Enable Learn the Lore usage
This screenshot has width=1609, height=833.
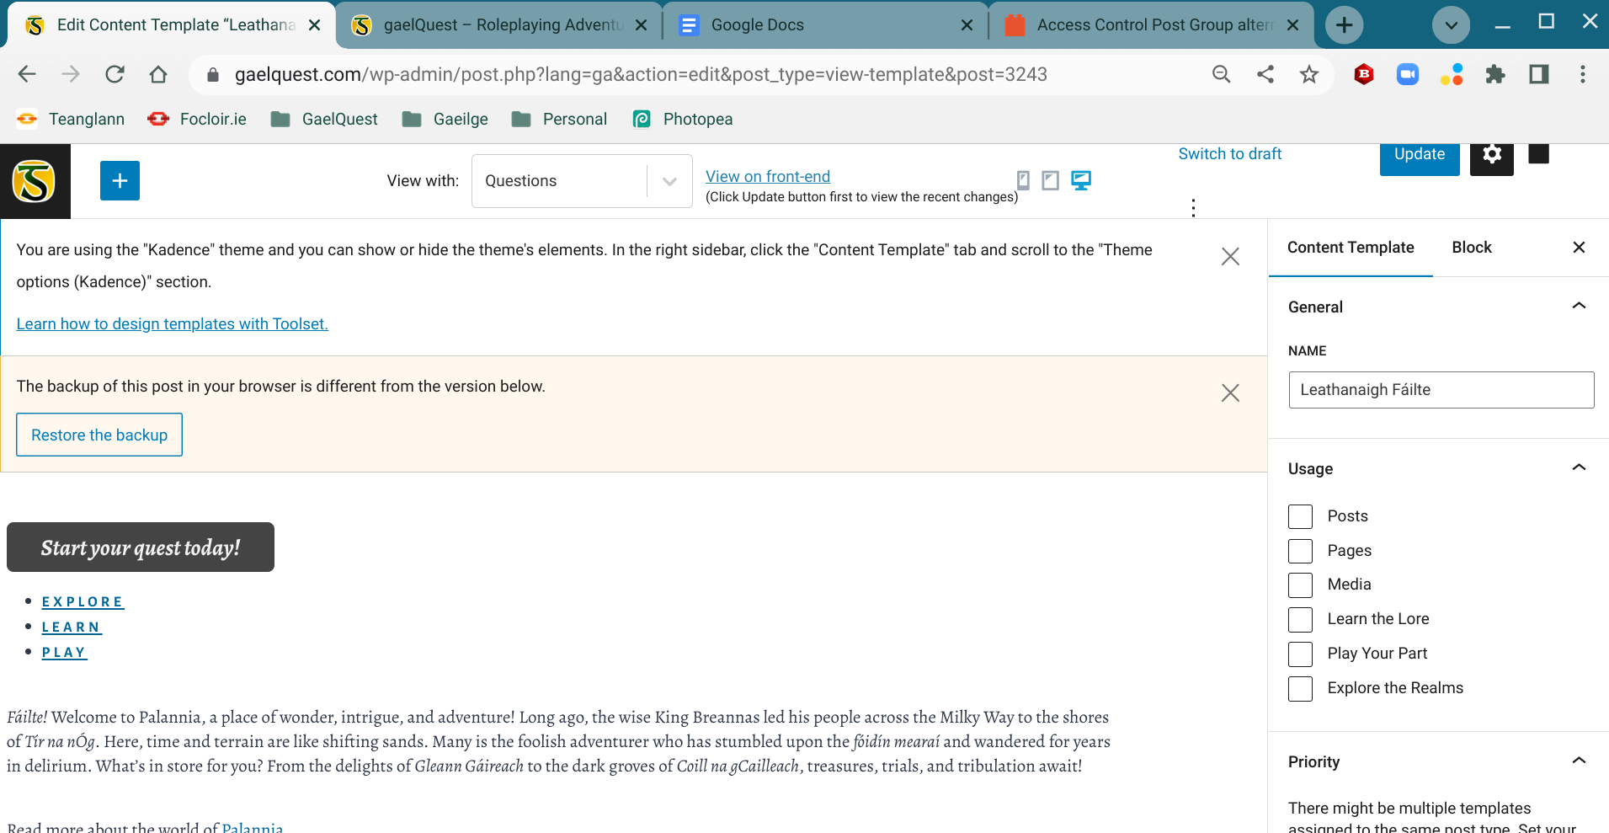pyautogui.click(x=1300, y=619)
